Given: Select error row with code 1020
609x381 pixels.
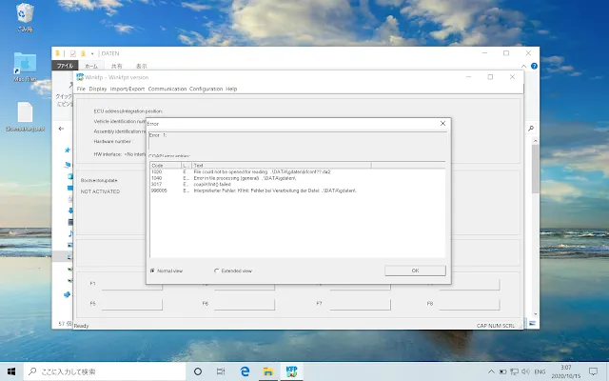Looking at the screenshot, I should 297,171.
